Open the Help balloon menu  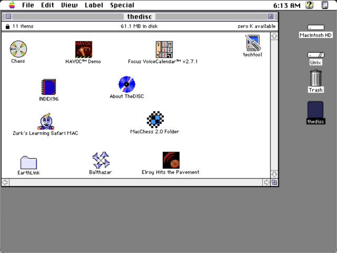[x=309, y=5]
